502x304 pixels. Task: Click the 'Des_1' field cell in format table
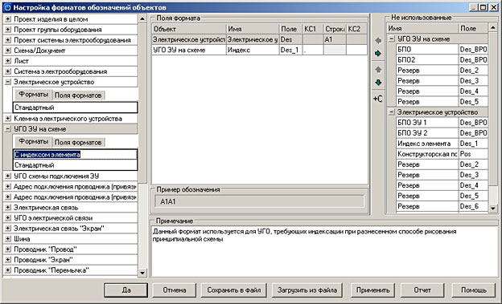290,50
